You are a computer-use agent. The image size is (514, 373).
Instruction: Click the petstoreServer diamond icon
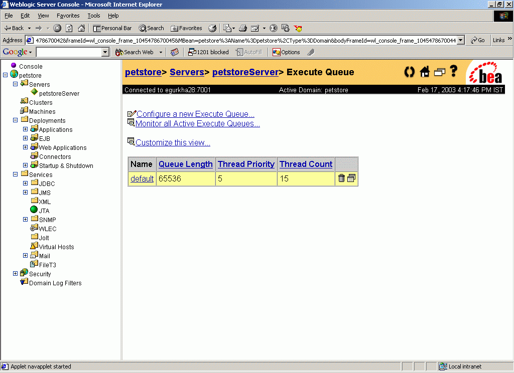click(x=35, y=92)
